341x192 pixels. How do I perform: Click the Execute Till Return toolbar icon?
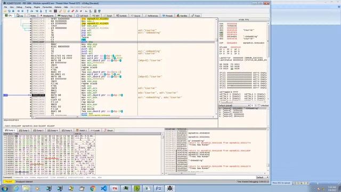coord(46,11)
